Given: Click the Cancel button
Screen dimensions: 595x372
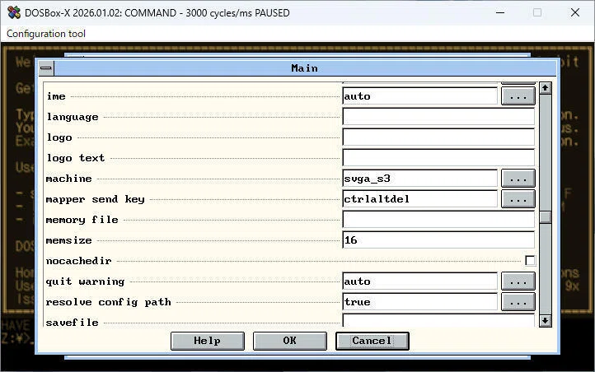Looking at the screenshot, I should pyautogui.click(x=372, y=341).
